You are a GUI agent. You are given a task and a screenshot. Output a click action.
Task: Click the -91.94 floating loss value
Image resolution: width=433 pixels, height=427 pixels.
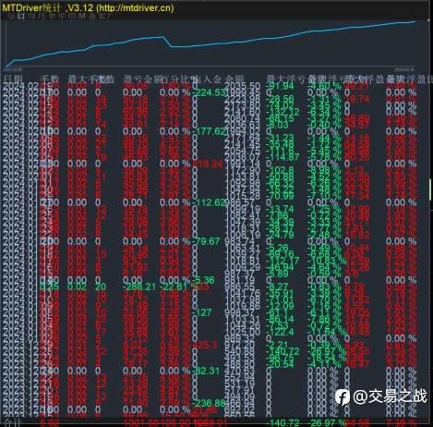280,86
